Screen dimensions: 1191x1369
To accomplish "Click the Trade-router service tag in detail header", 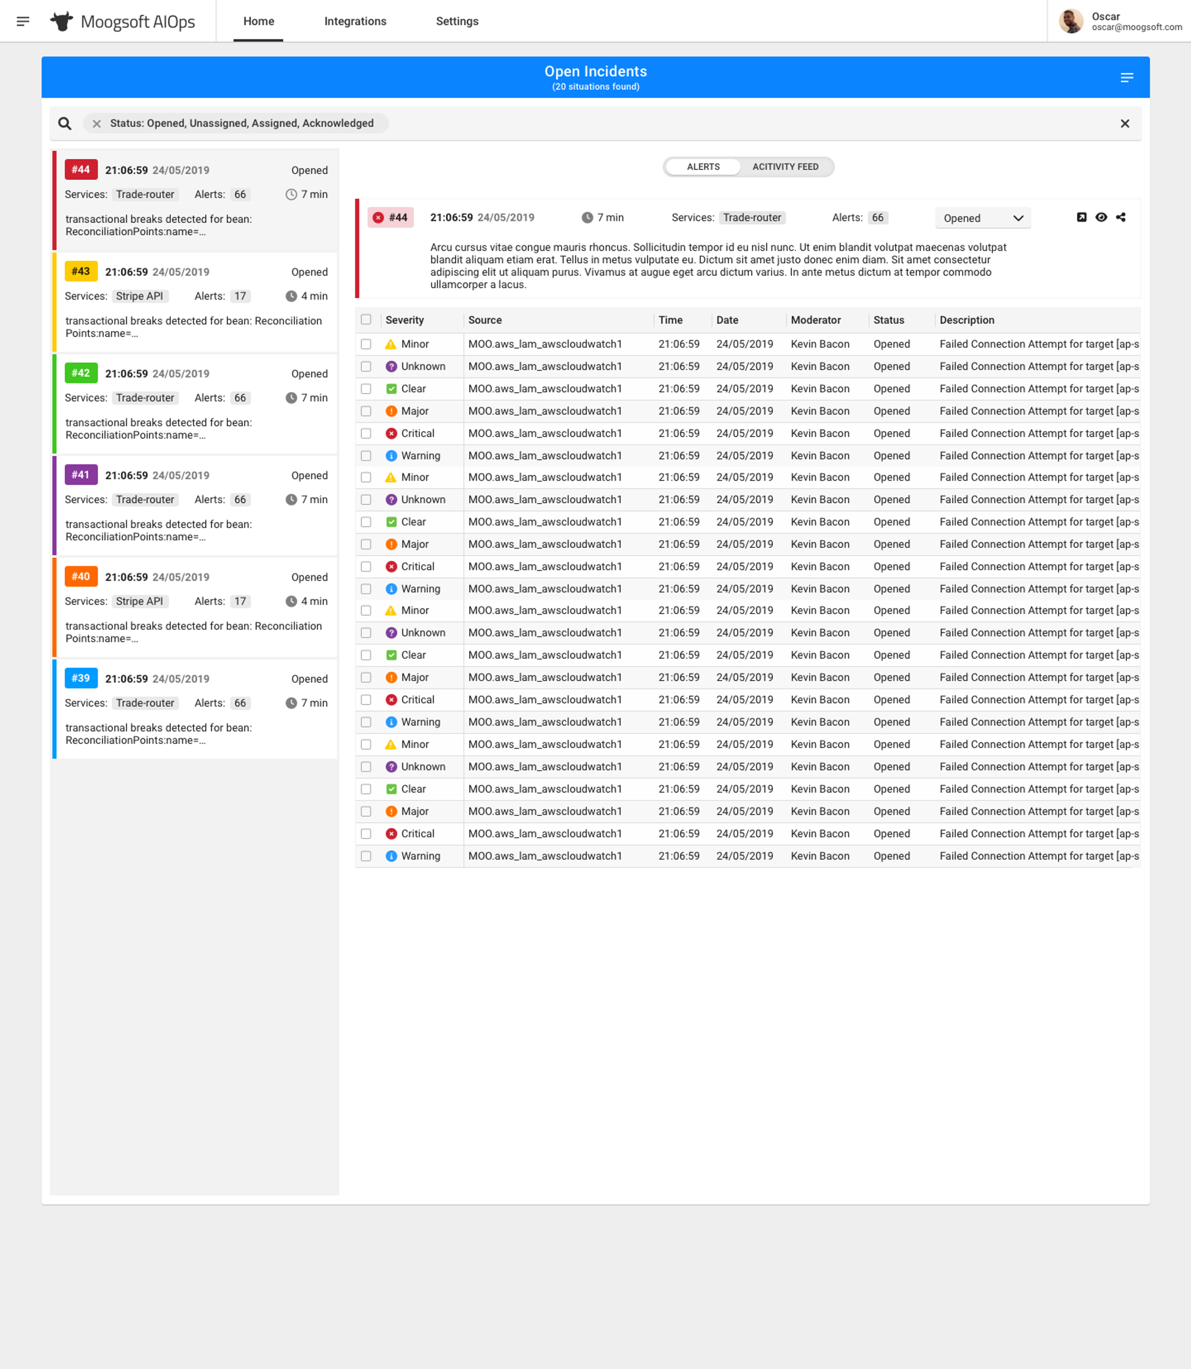I will click(752, 218).
